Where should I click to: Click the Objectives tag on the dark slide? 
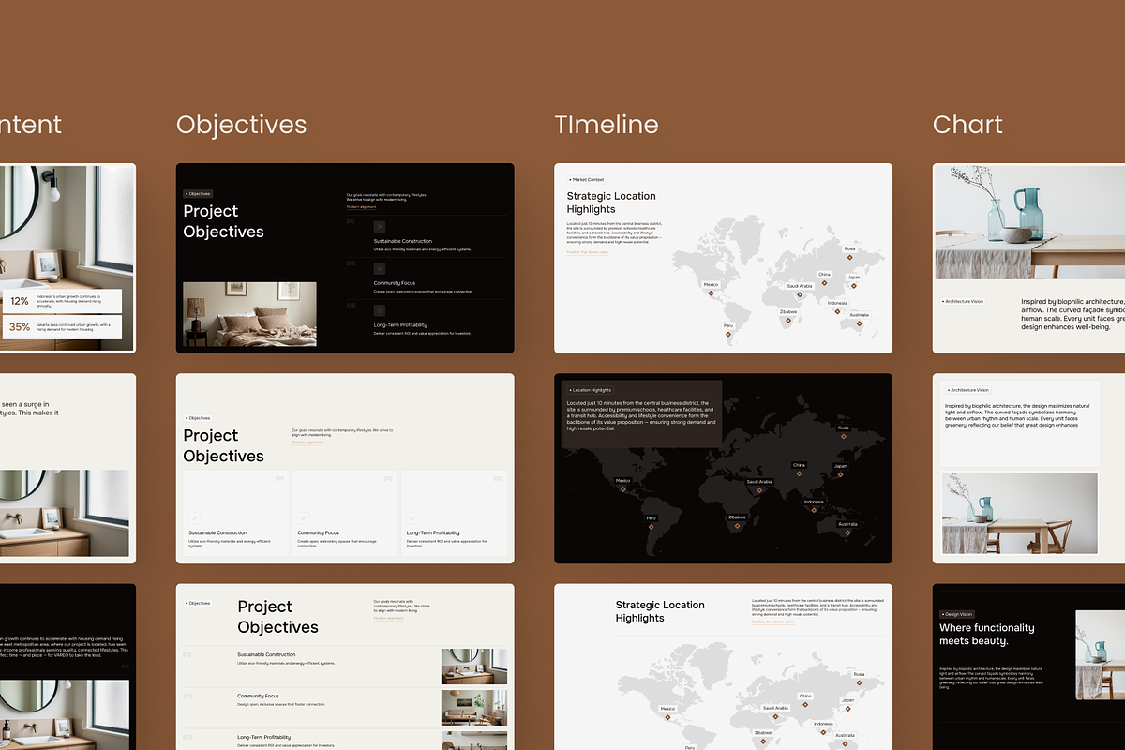[x=198, y=194]
